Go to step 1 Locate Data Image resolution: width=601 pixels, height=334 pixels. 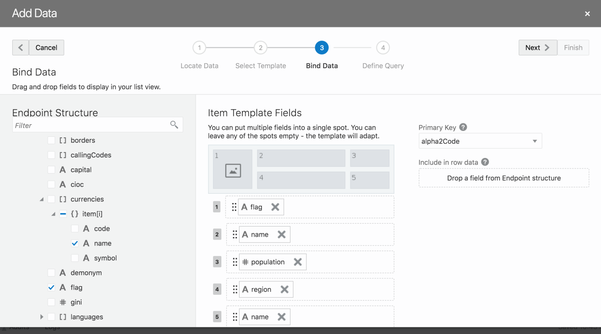pyautogui.click(x=199, y=48)
